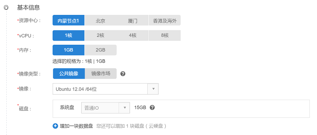Choose 2GB memory
This screenshot has height=135, width=317.
coord(100,50)
